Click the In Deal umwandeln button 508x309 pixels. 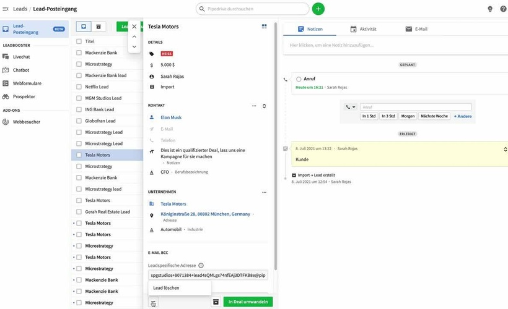coord(248,302)
